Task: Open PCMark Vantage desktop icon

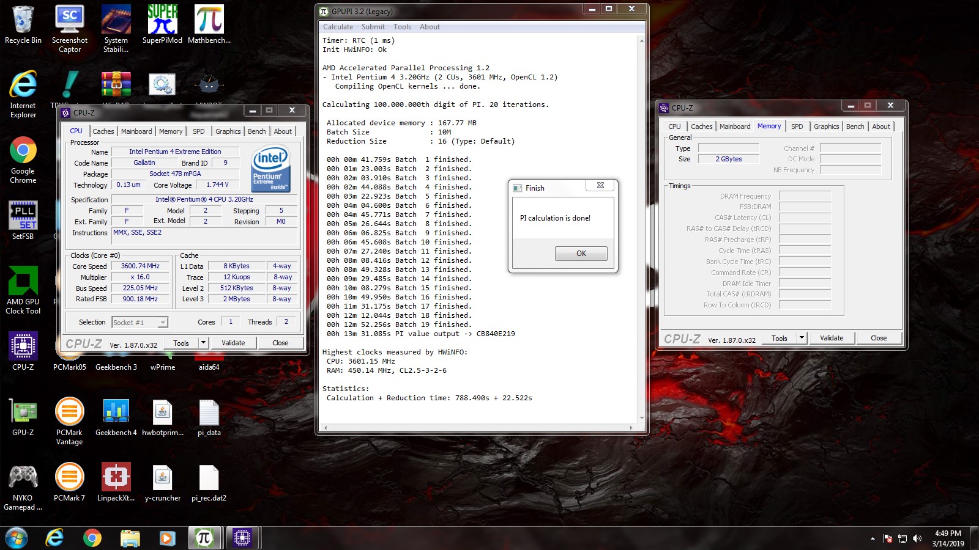Action: click(70, 421)
